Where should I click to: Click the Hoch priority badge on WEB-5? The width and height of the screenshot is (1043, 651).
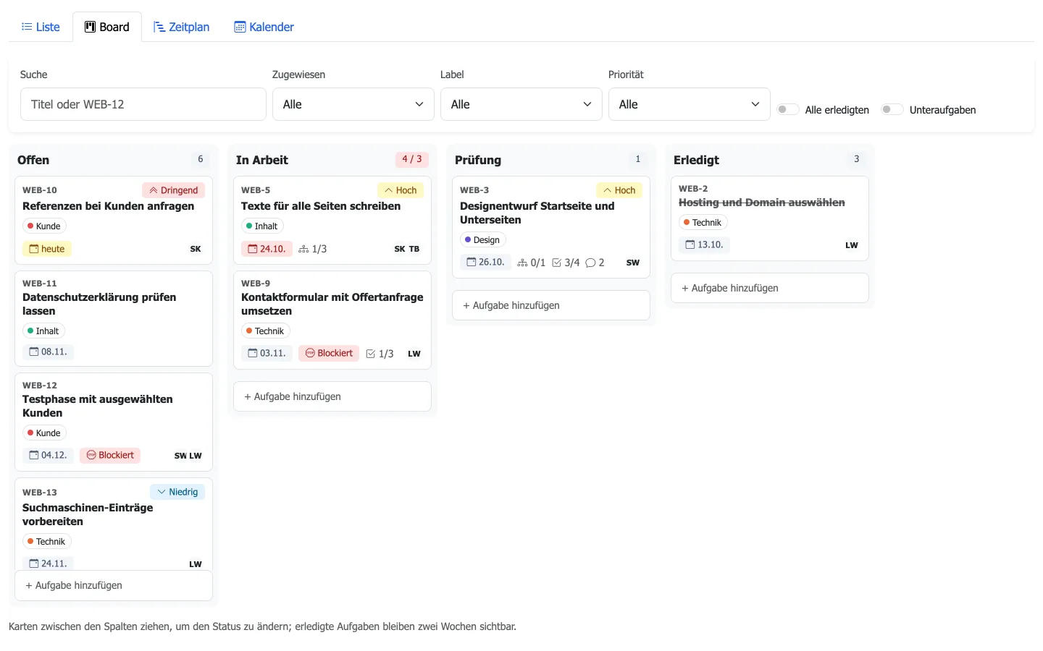tap(401, 190)
